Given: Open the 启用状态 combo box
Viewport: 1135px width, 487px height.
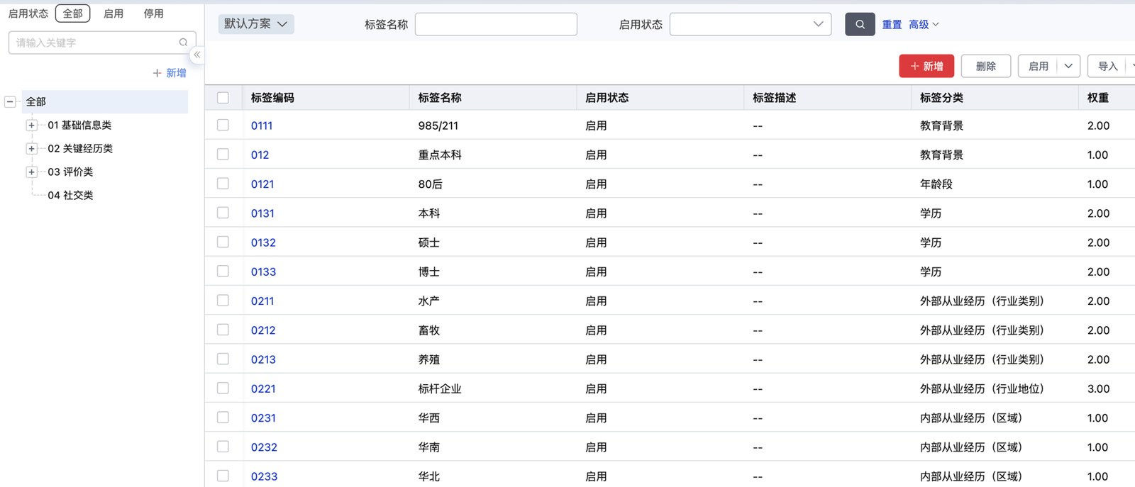Looking at the screenshot, I should [x=751, y=24].
